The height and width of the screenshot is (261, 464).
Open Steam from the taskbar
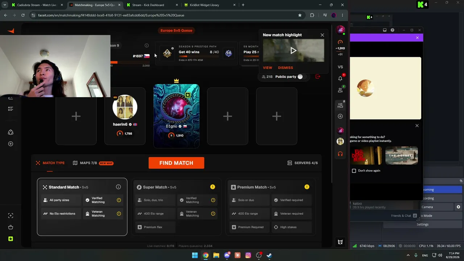coord(269,255)
